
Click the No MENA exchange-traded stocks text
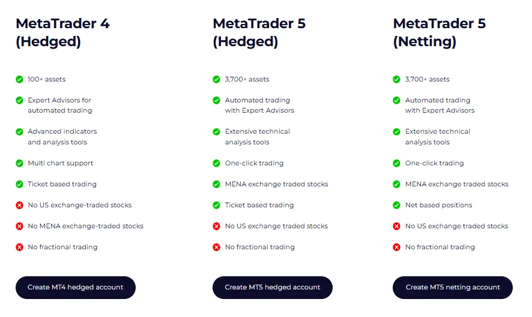click(85, 226)
